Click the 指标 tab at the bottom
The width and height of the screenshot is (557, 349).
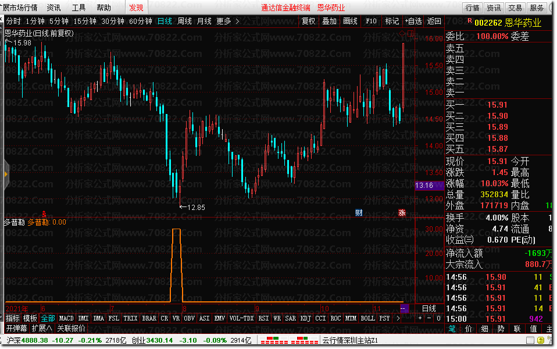[12, 318]
